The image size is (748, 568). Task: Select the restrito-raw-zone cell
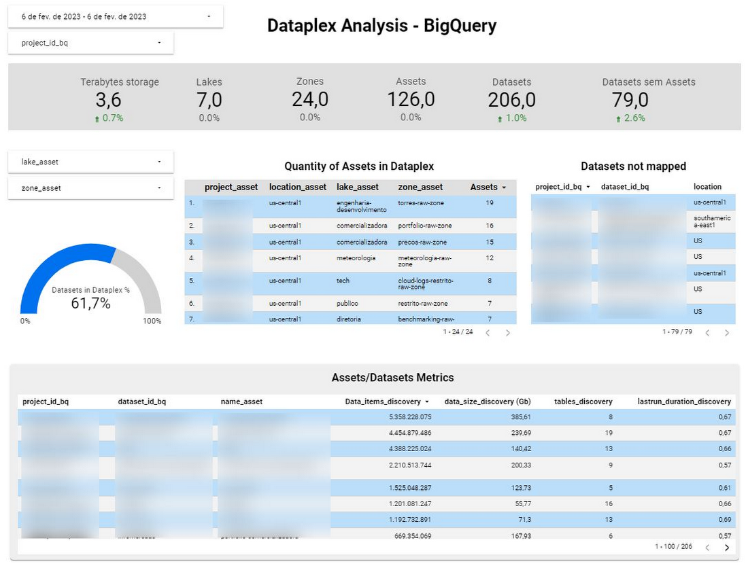[423, 304]
